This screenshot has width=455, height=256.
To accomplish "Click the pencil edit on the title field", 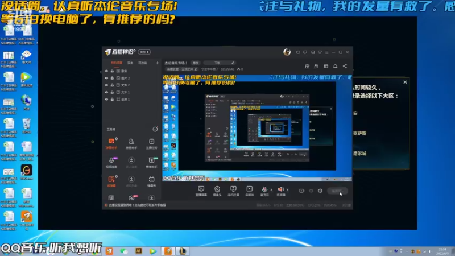I will 233,63.
